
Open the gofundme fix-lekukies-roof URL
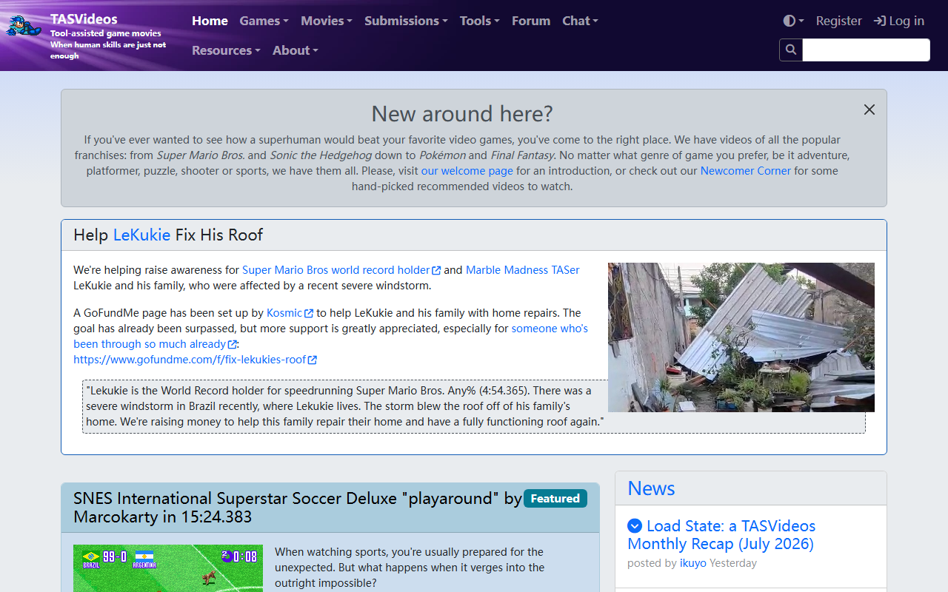click(x=195, y=360)
